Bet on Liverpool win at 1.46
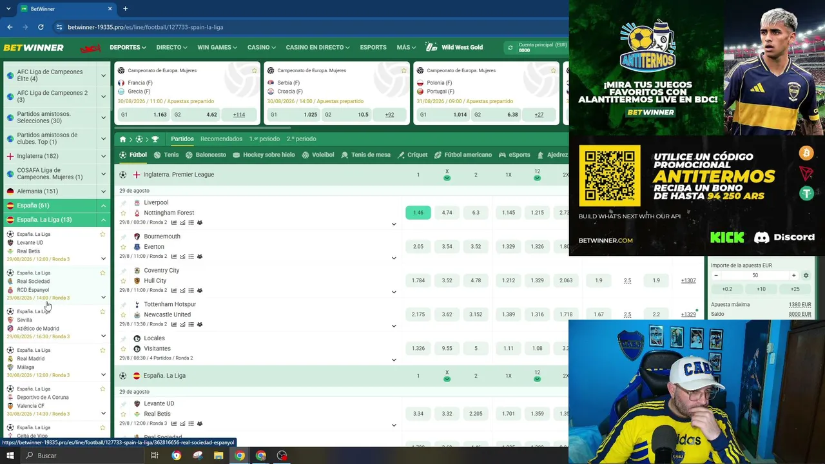 [x=418, y=213]
